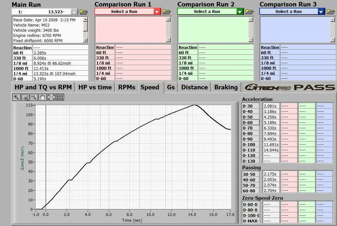Choose the pan hand tool
The image size is (337, 226).
click(x=42, y=97)
